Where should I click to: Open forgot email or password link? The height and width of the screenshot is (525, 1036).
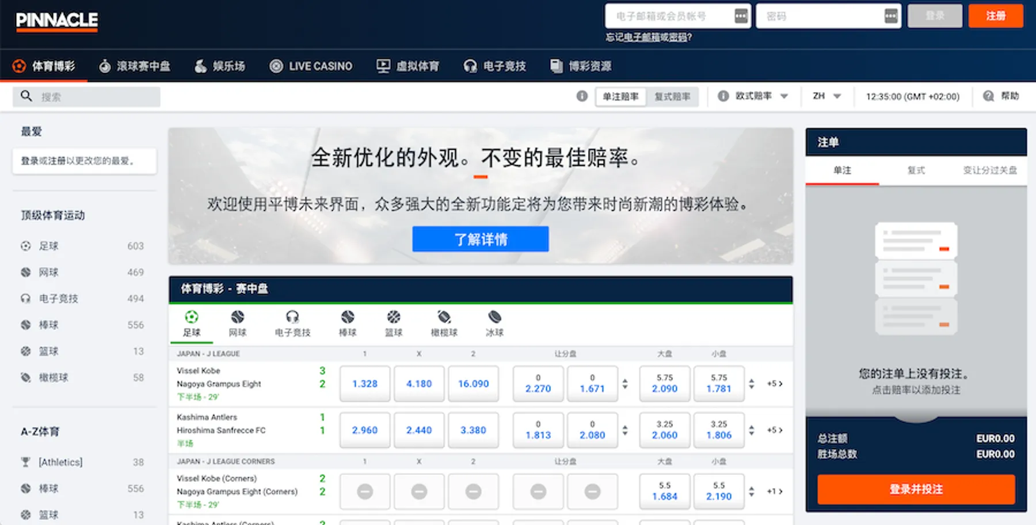tap(649, 37)
